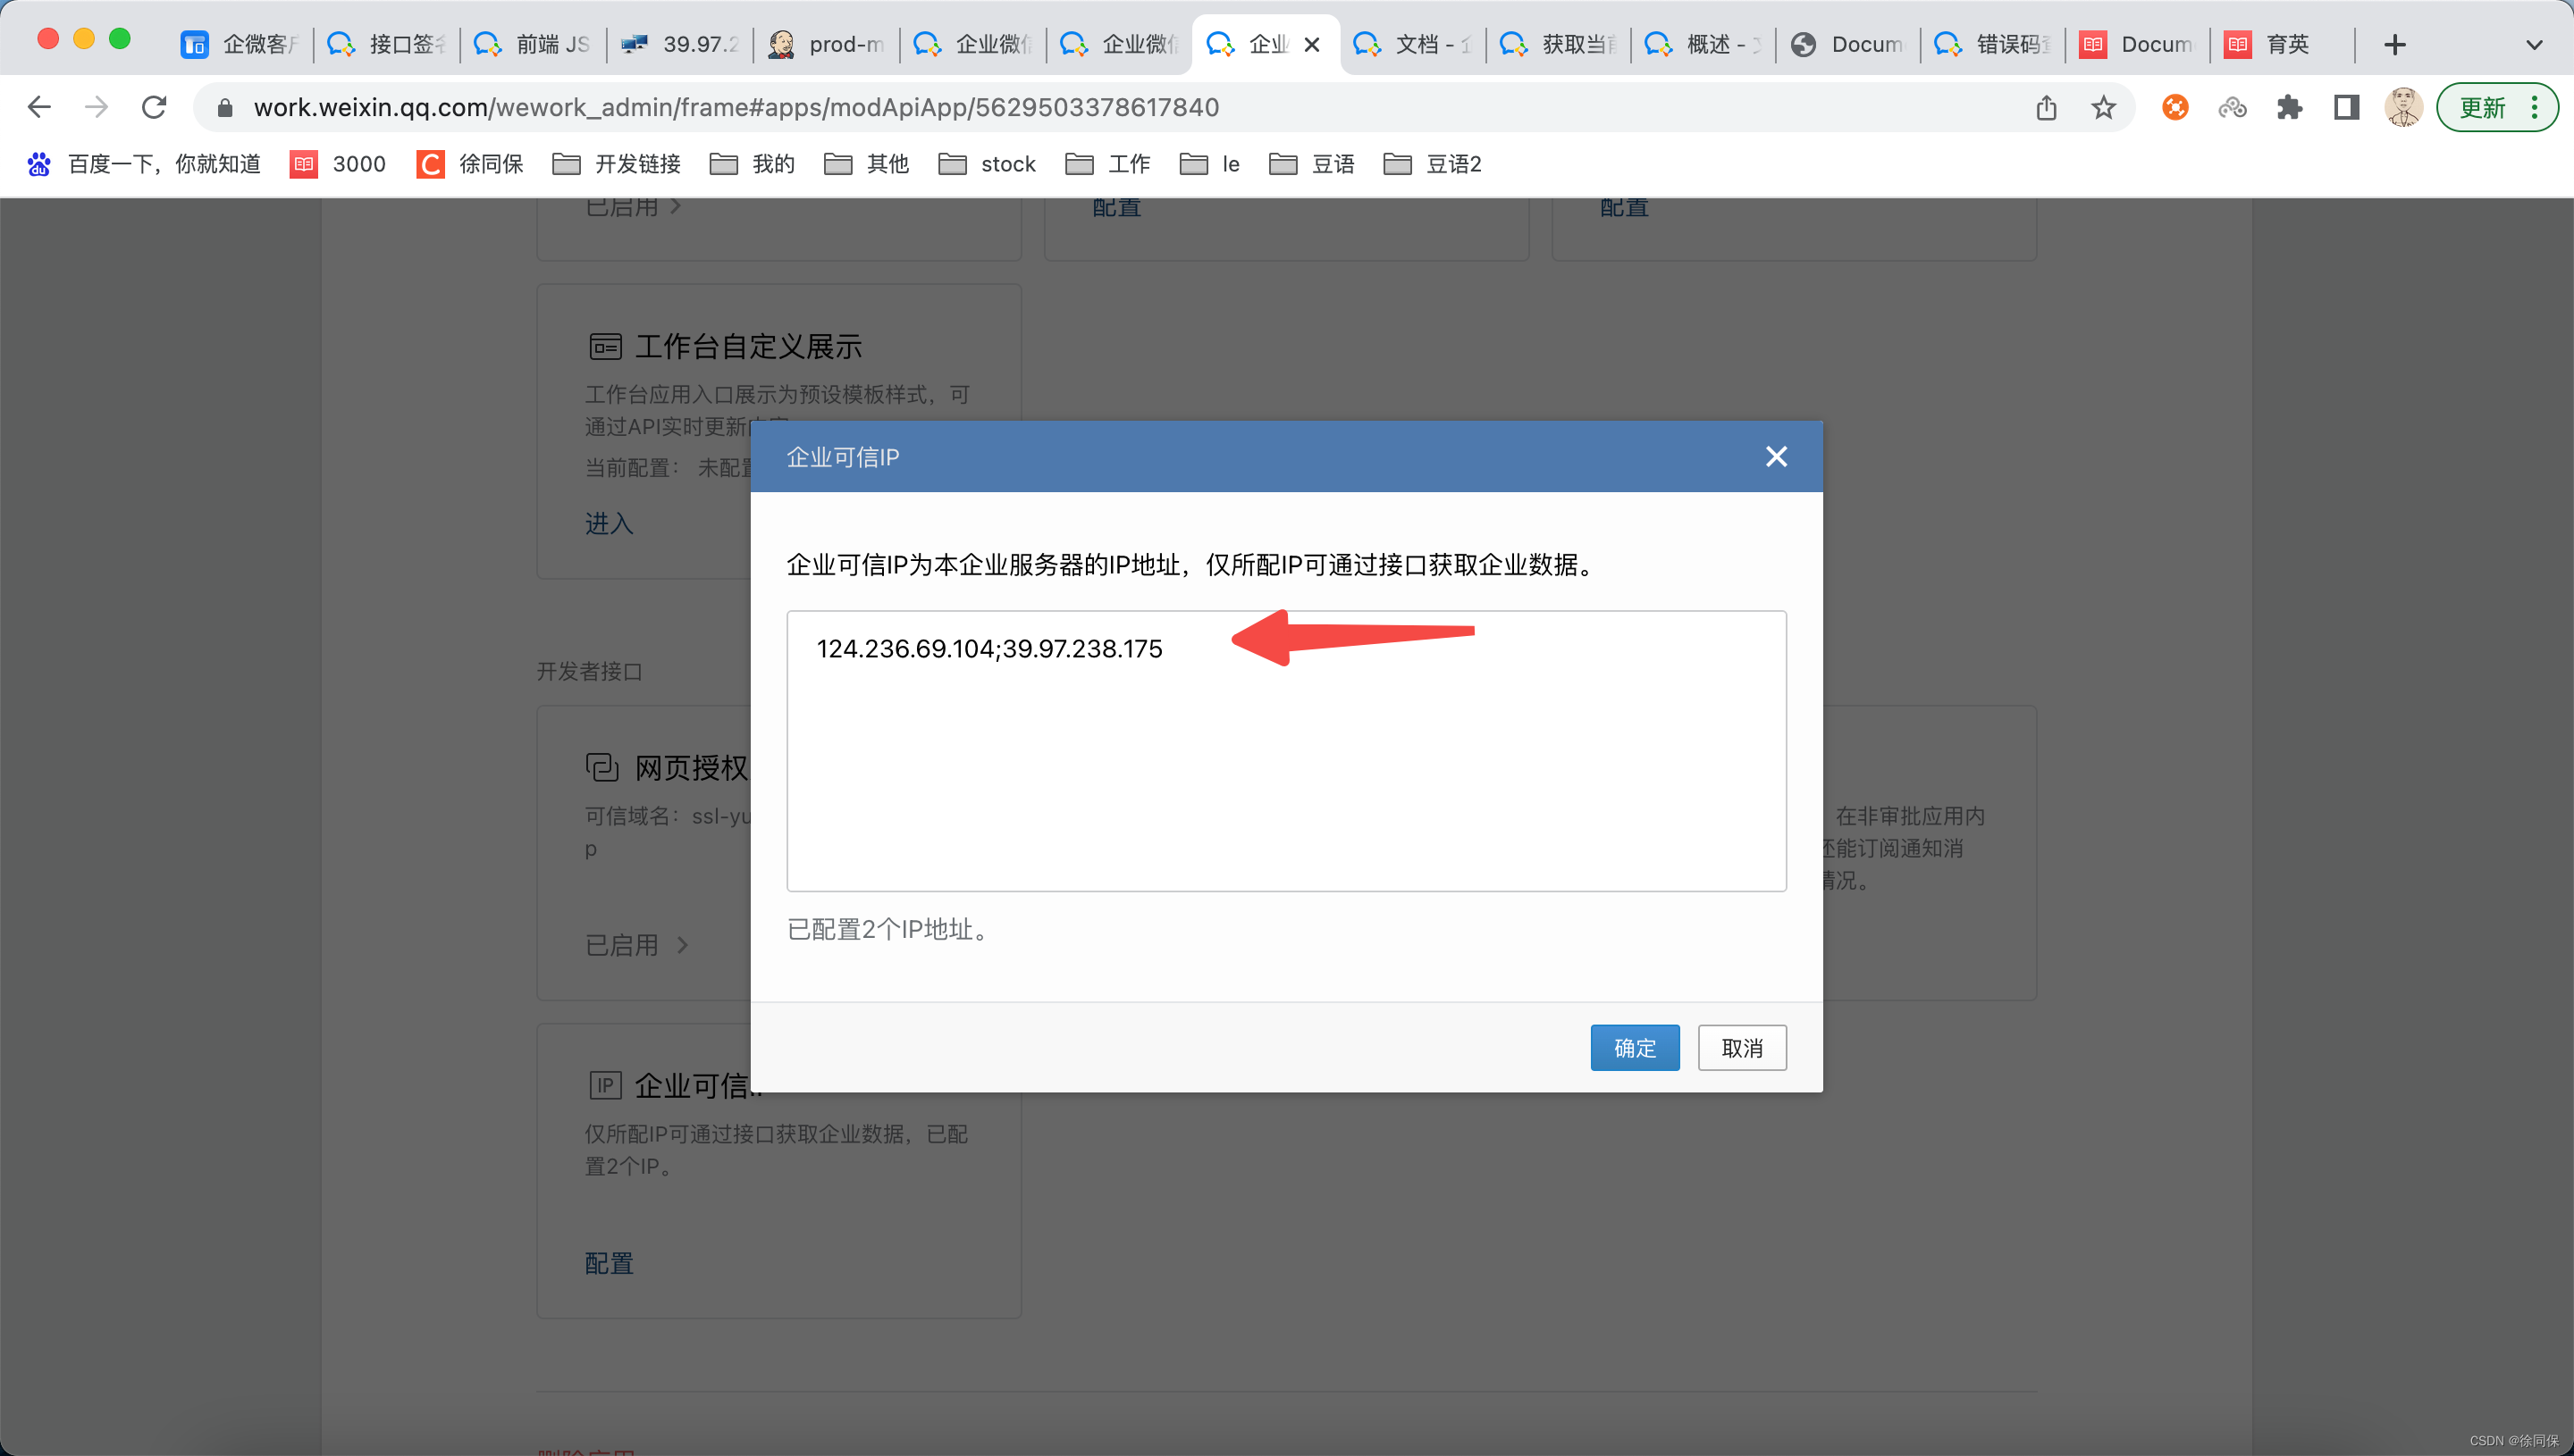This screenshot has width=2574, height=1456.
Task: Open the 其他 bookmark folder
Action: point(866,164)
